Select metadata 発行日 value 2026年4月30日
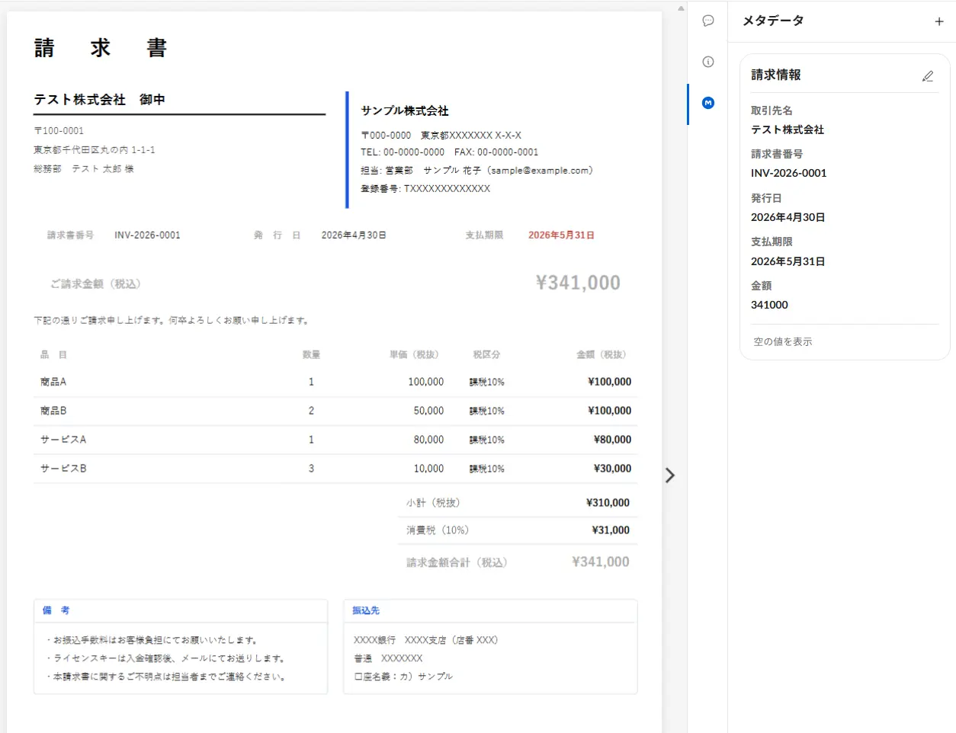Screen dimensions: 956x733 pyautogui.click(x=788, y=217)
